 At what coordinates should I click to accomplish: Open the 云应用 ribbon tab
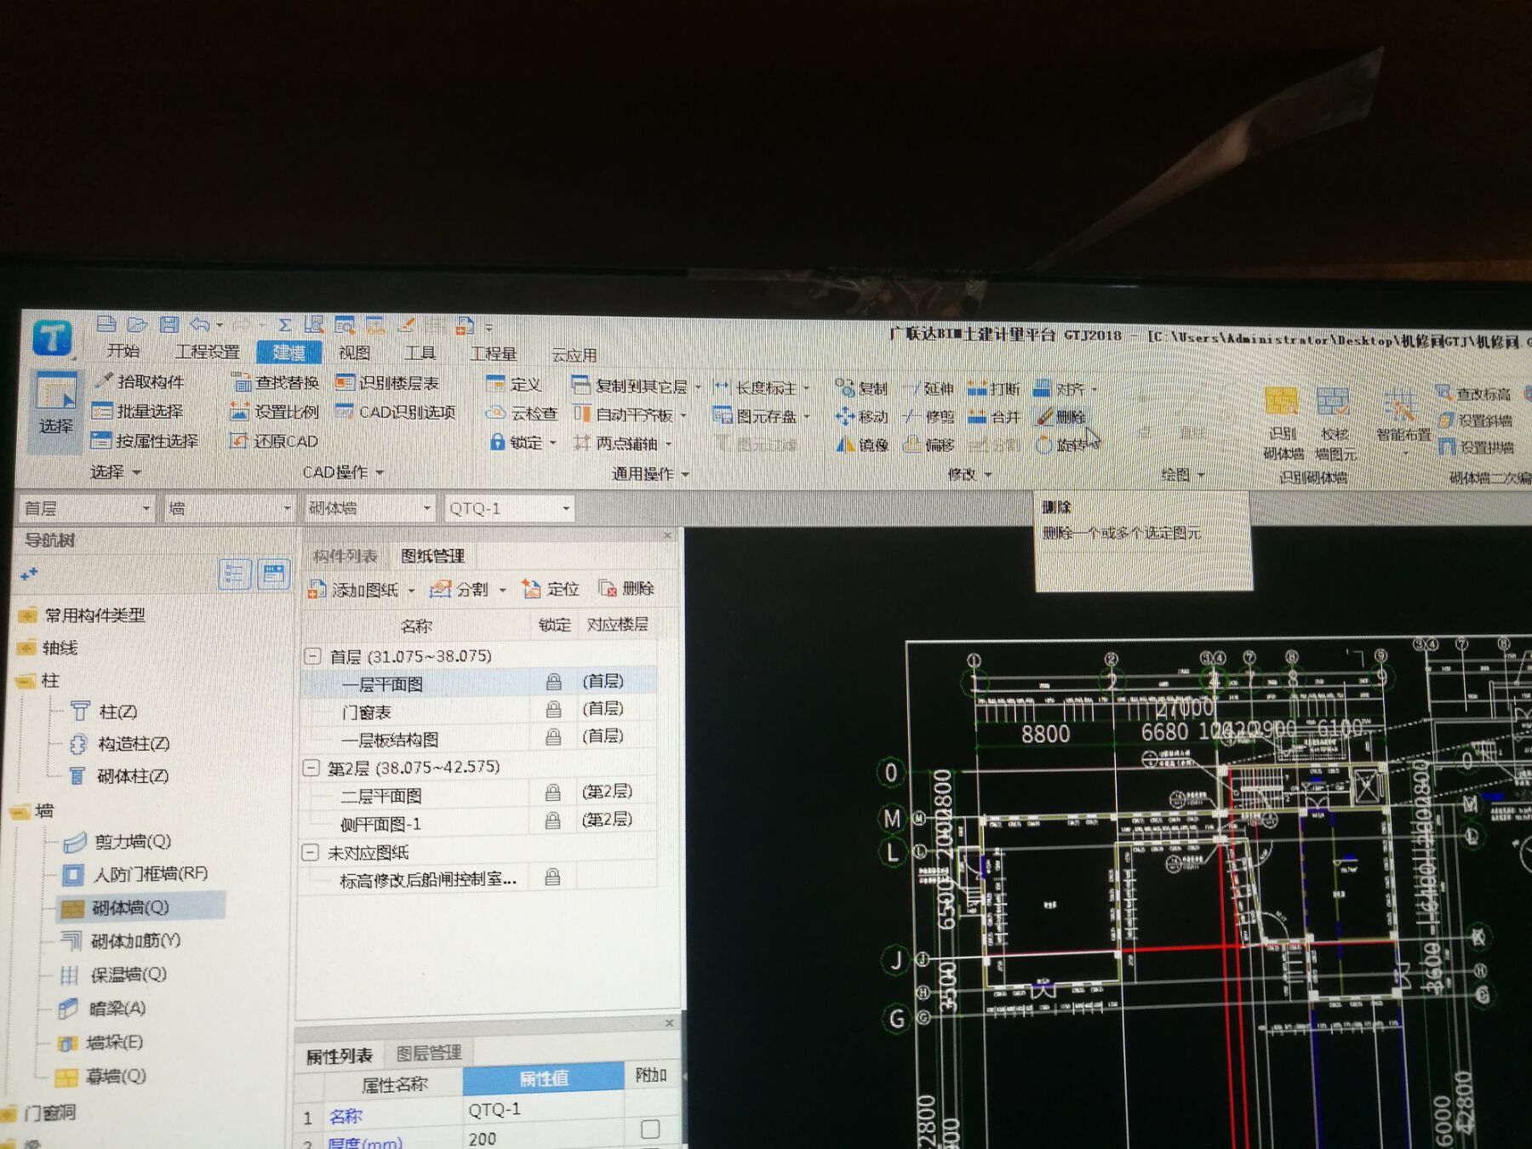pyautogui.click(x=574, y=354)
